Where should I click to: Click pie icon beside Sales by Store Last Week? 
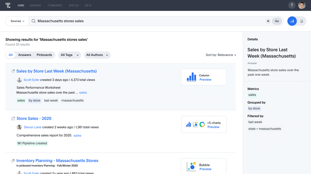(x=13, y=71)
